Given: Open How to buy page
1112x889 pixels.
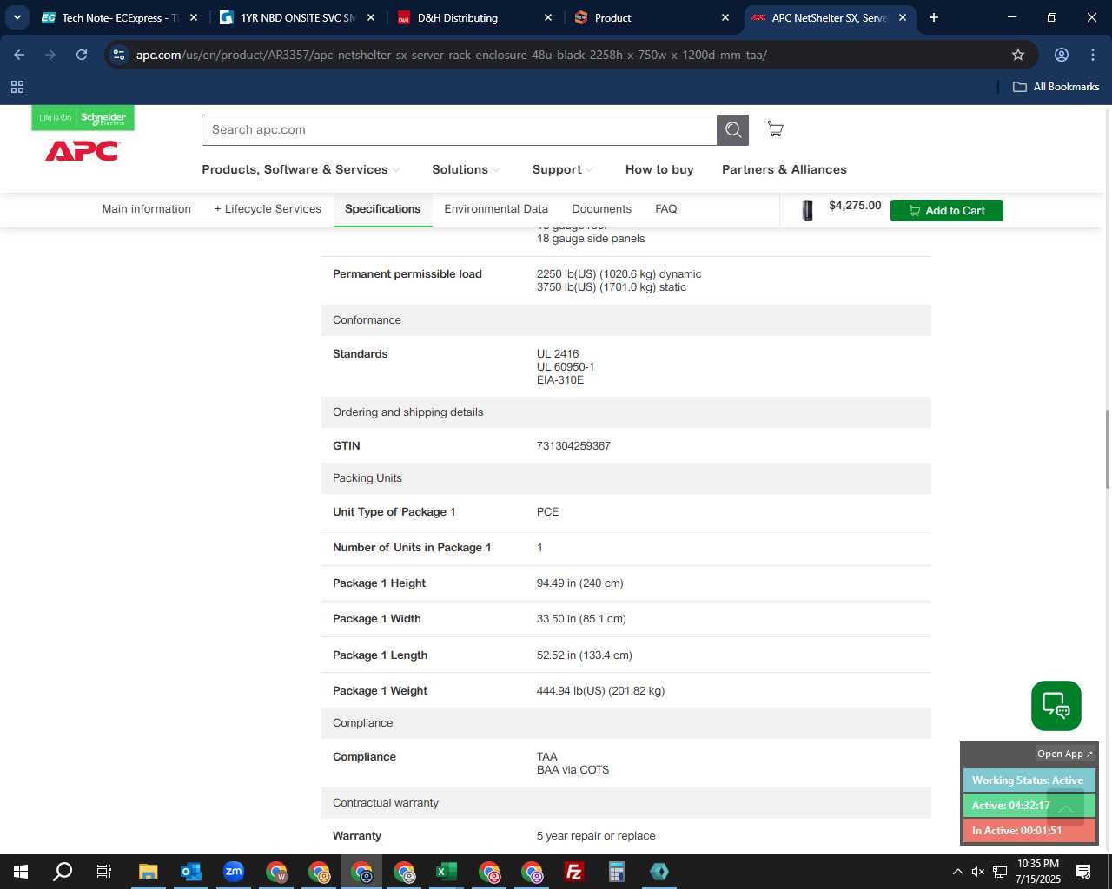Looking at the screenshot, I should coord(659,169).
